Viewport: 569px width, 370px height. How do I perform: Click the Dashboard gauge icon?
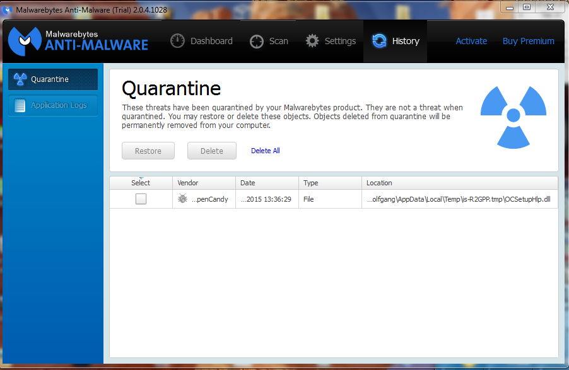click(x=177, y=41)
